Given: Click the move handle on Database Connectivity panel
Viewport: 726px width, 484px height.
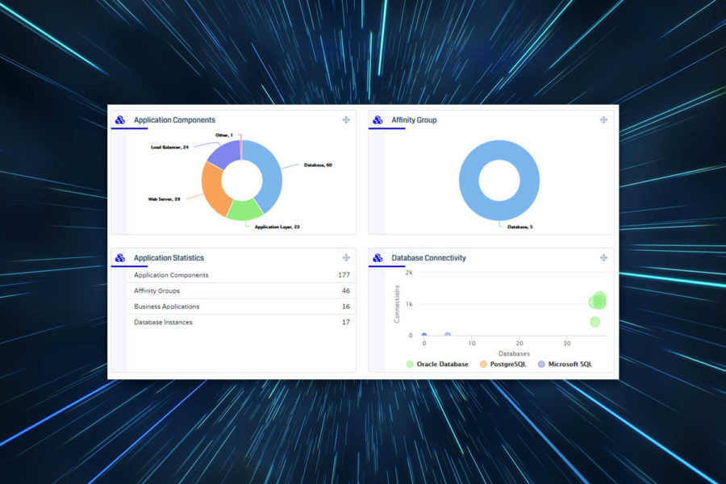Looking at the screenshot, I should tap(603, 257).
